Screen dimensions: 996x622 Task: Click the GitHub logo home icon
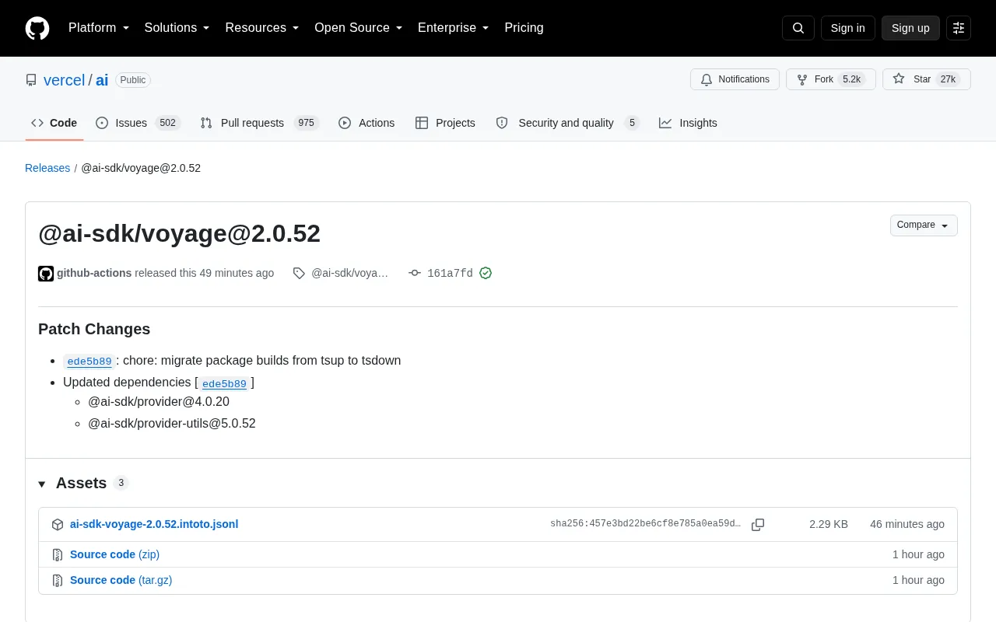(x=37, y=28)
